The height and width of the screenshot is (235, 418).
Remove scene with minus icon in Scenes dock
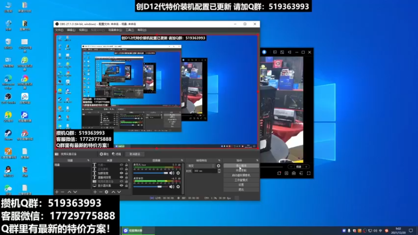[62, 192]
